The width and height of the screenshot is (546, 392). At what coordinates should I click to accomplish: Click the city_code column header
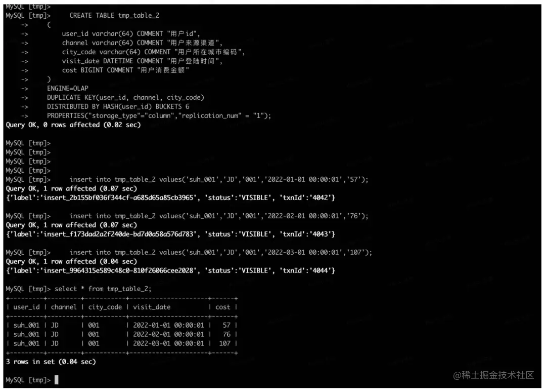(105, 307)
